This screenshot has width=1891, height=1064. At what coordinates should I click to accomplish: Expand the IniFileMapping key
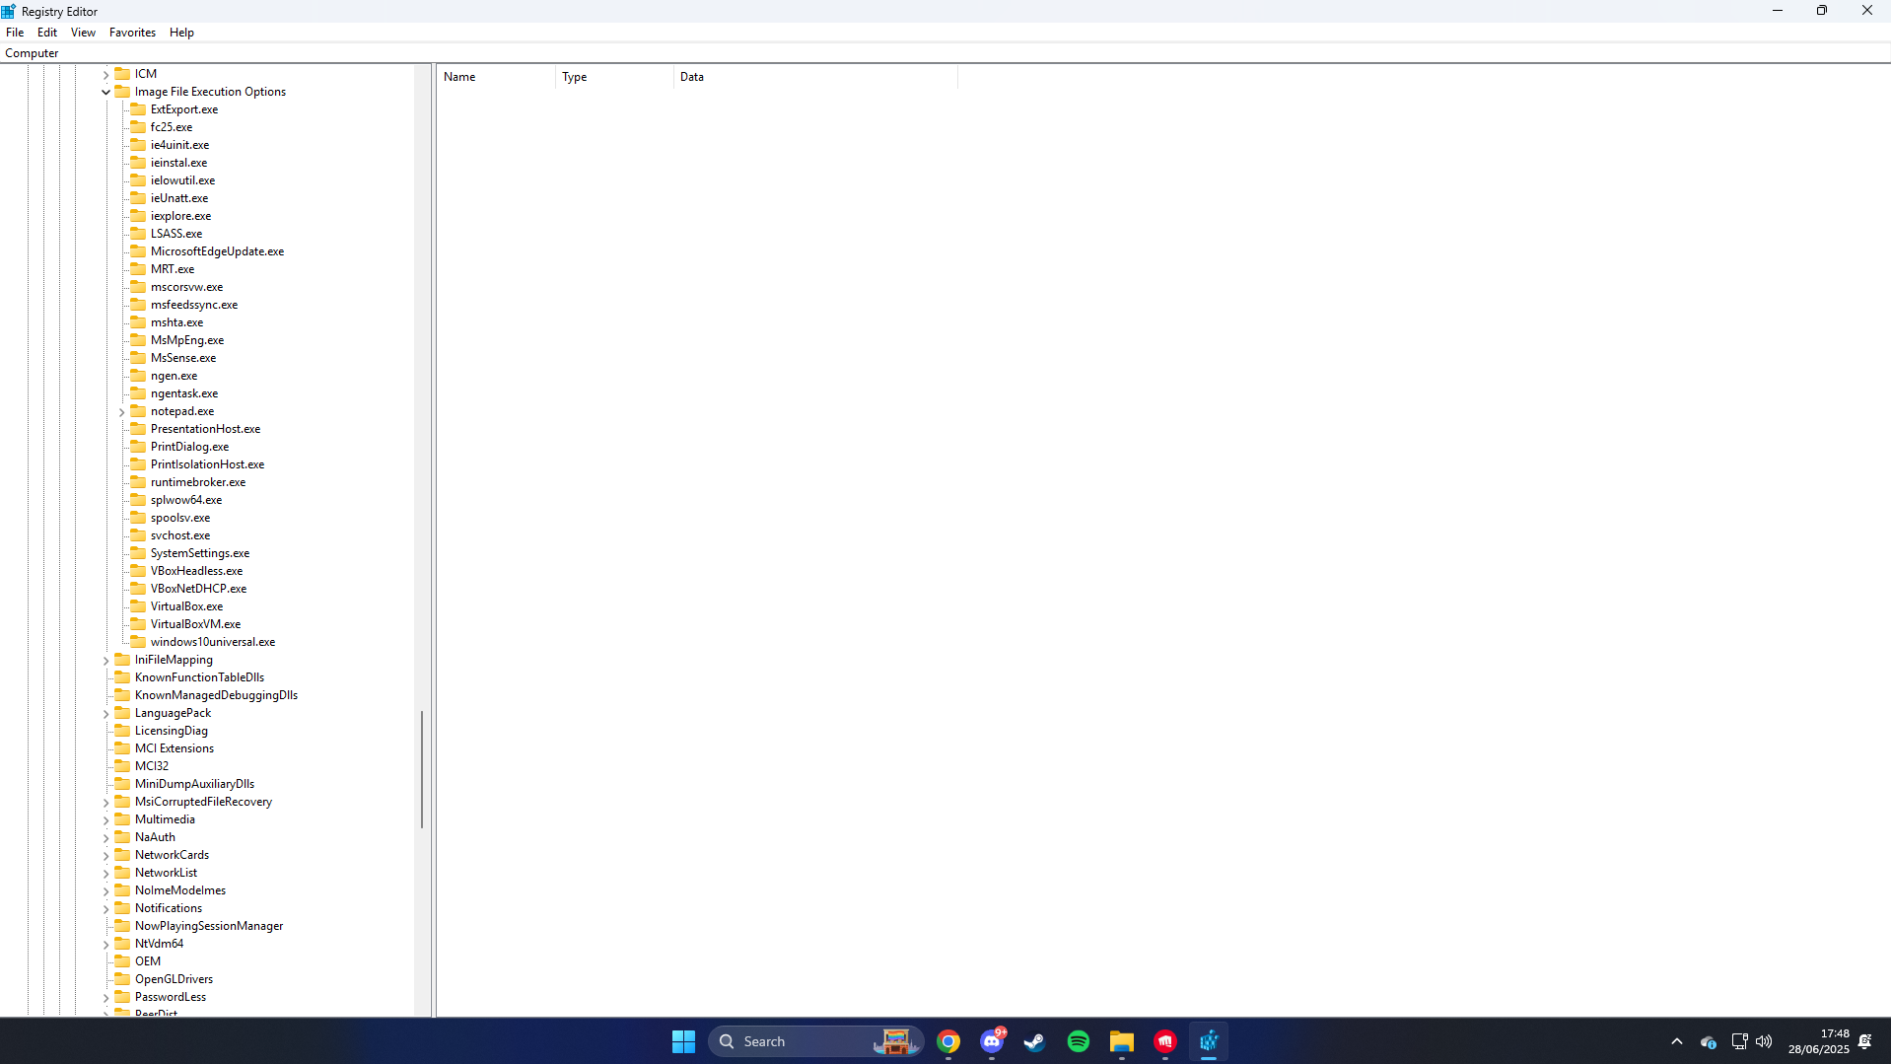coord(106,660)
